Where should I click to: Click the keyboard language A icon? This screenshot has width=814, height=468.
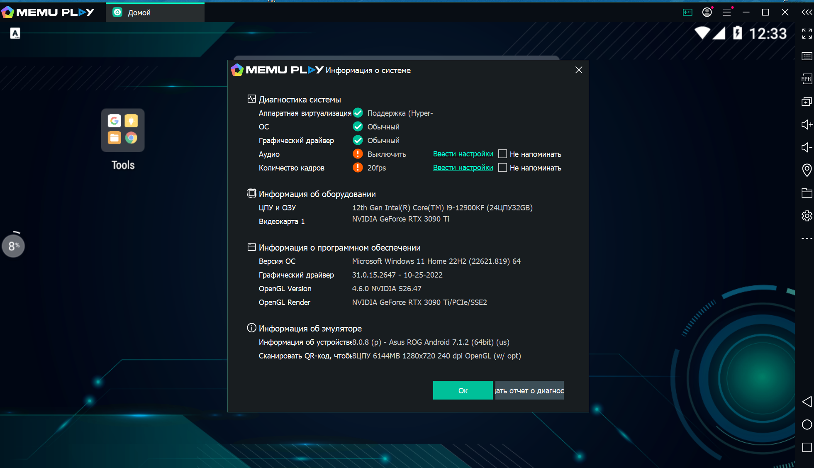(15, 33)
